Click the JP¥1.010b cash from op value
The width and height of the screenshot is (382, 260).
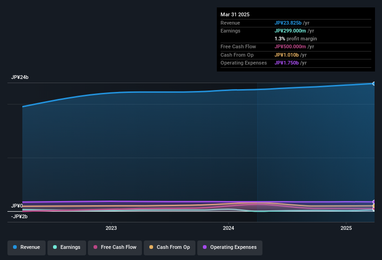click(287, 55)
